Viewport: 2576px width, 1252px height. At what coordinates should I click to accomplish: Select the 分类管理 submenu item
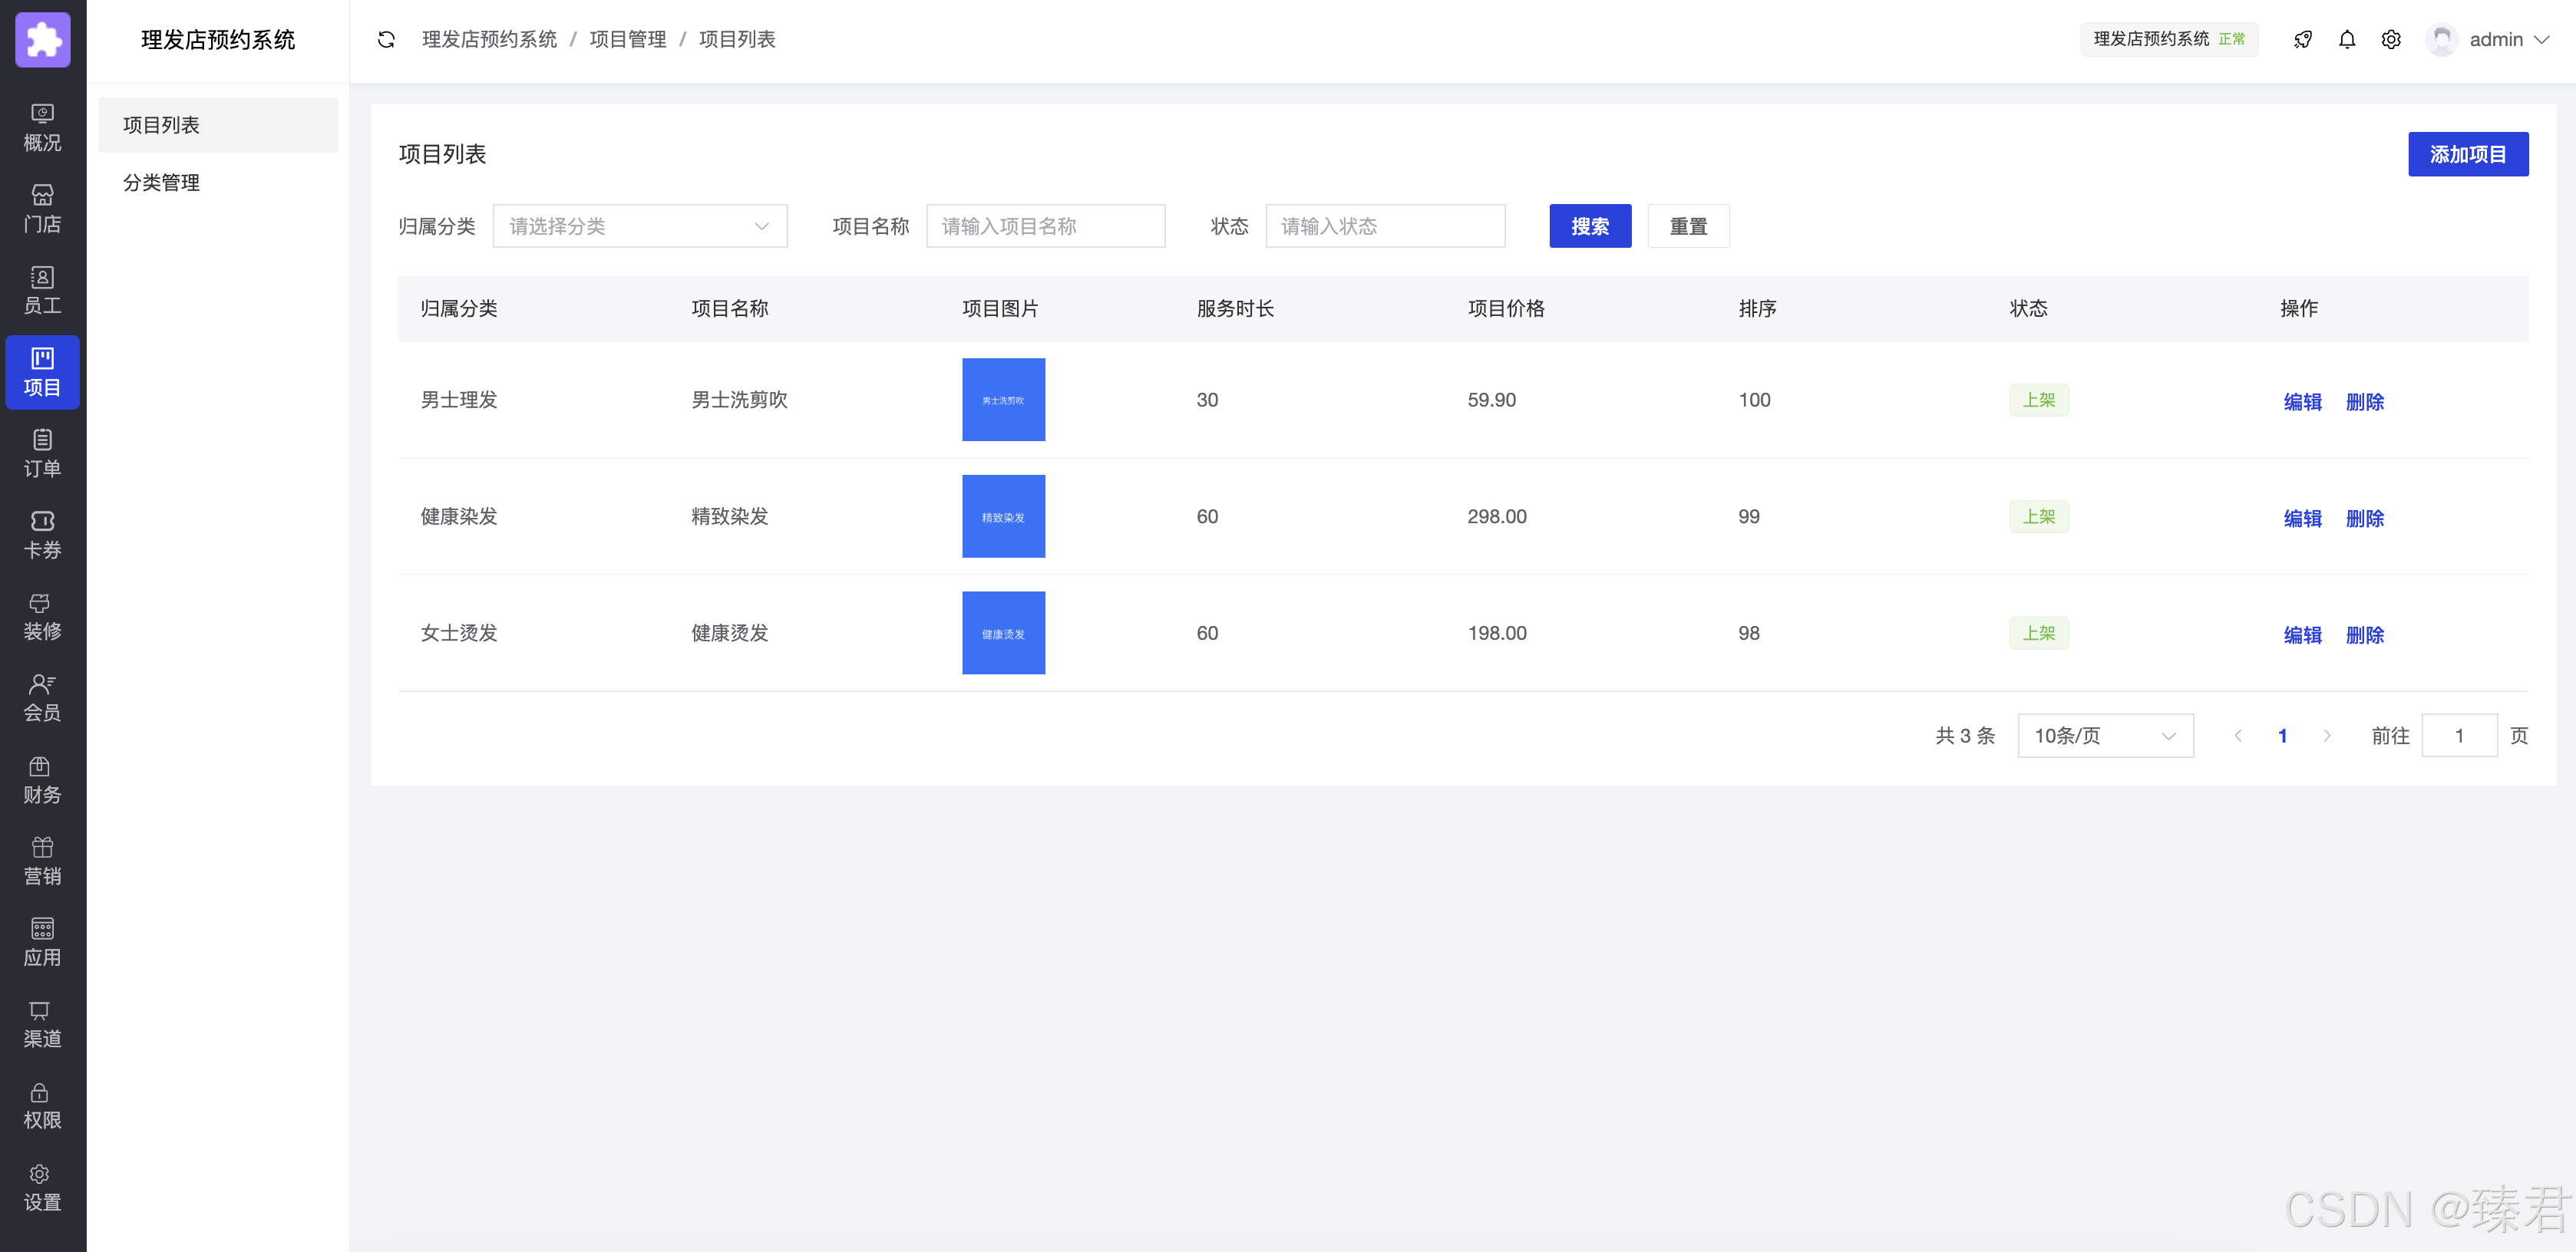point(218,183)
